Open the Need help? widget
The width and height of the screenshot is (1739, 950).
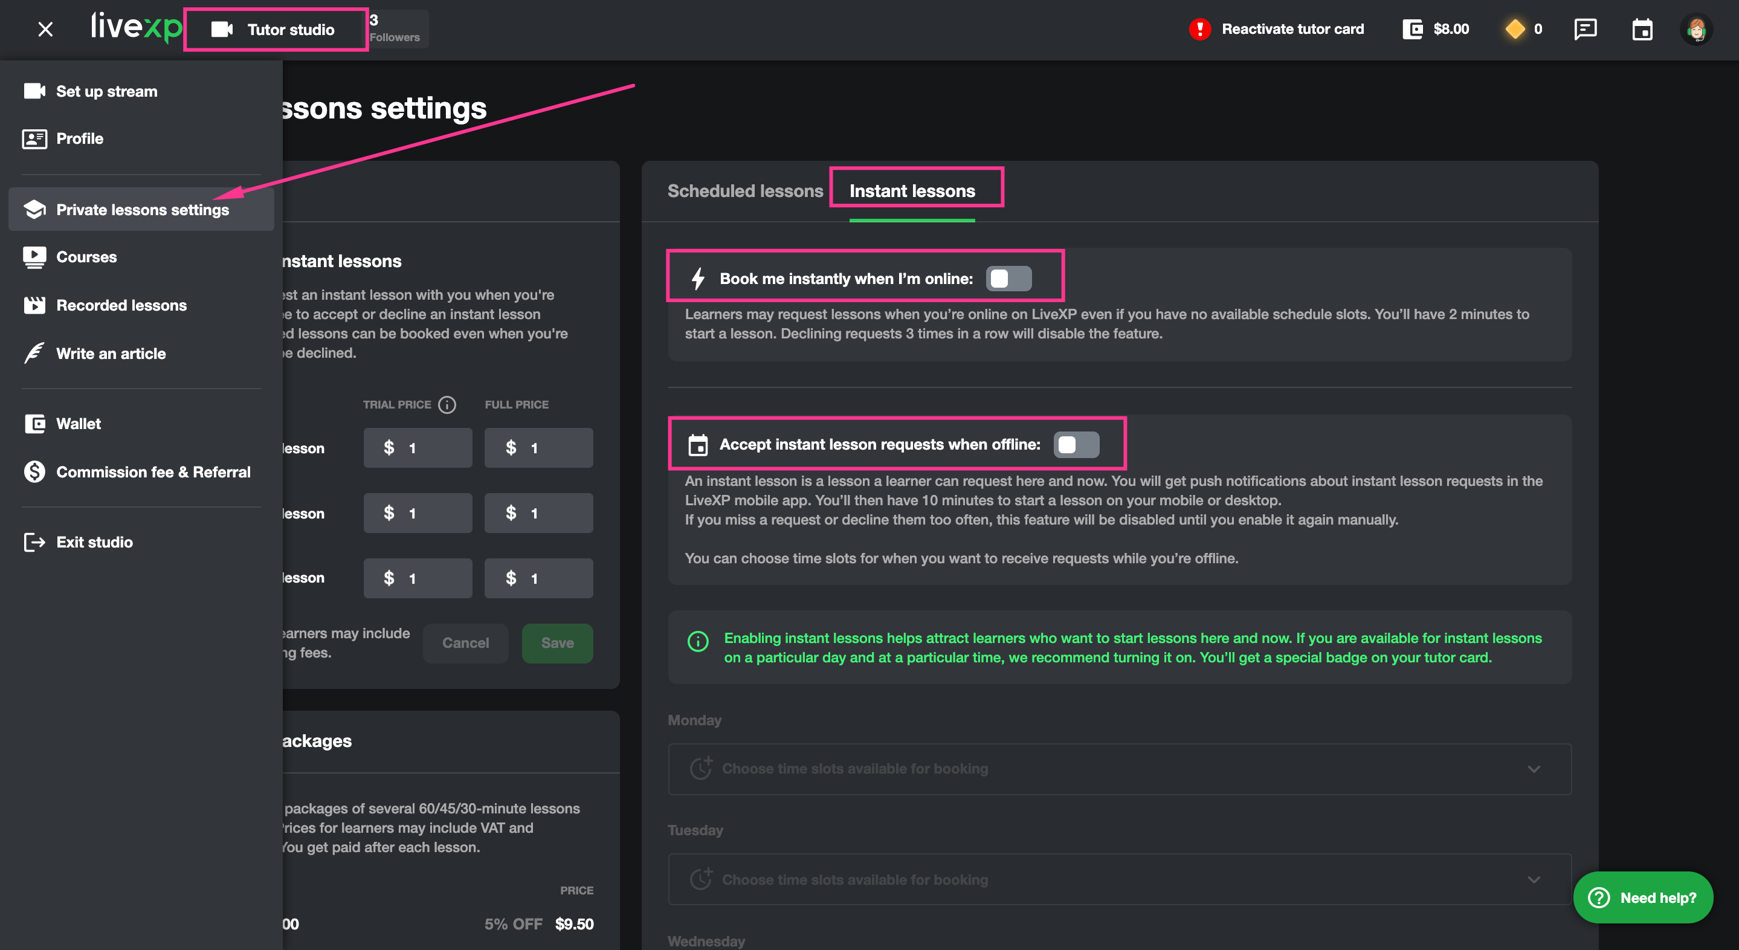coord(1642,897)
